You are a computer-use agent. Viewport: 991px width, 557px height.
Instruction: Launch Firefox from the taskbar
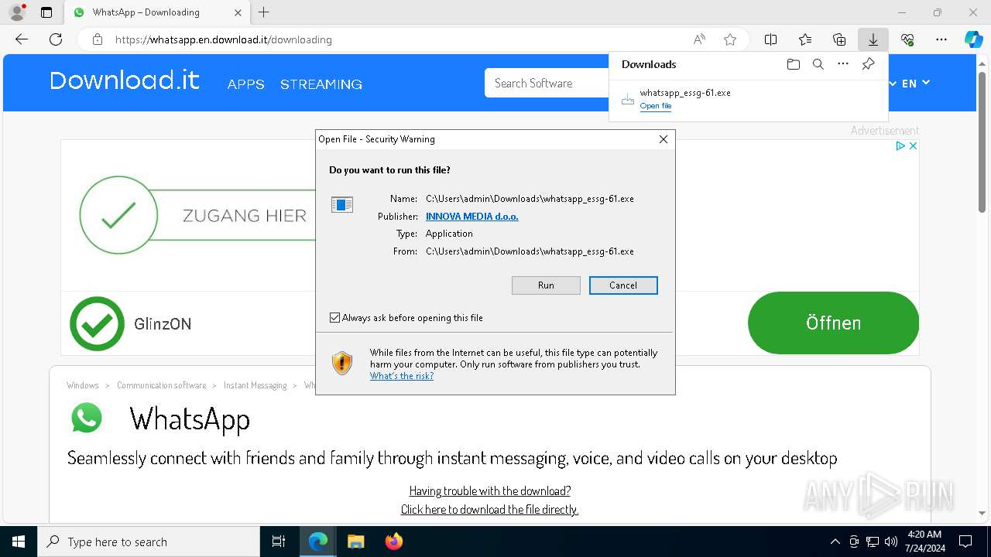tap(393, 542)
